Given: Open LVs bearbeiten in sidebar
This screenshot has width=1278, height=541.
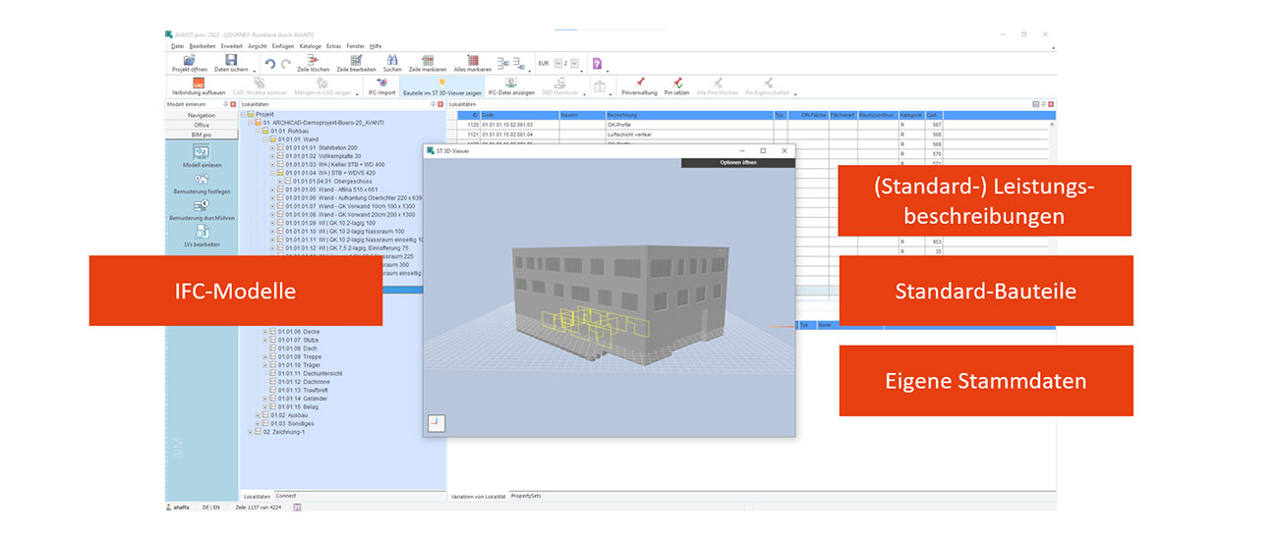Looking at the screenshot, I should [201, 236].
